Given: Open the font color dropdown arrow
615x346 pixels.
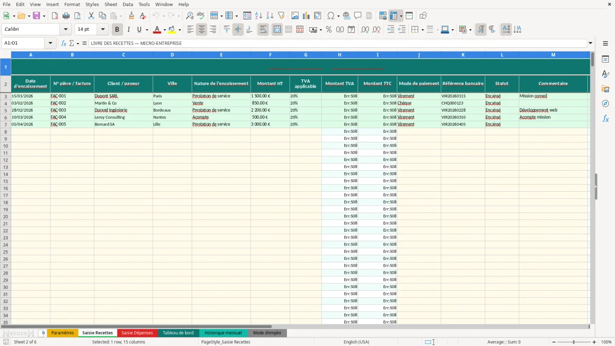Looking at the screenshot, I should click(x=165, y=30).
